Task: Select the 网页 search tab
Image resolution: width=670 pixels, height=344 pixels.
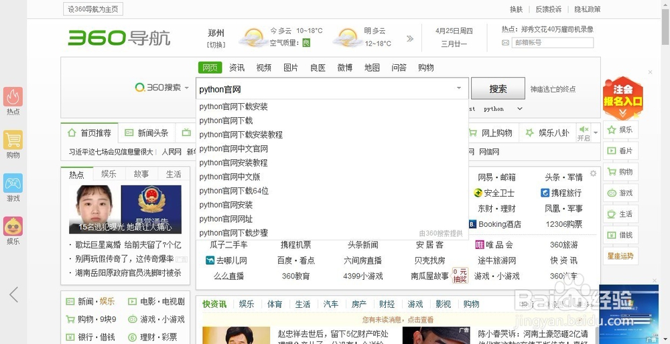Action: [x=210, y=68]
